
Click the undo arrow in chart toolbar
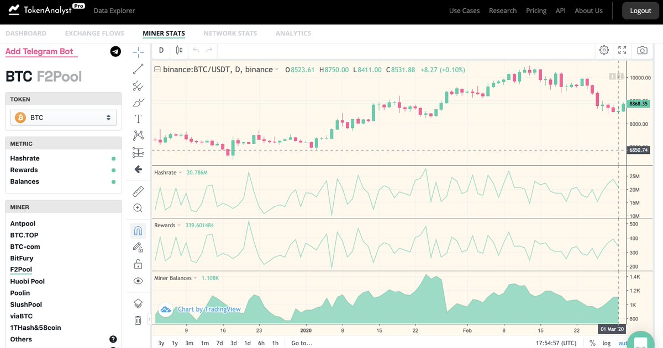(196, 50)
